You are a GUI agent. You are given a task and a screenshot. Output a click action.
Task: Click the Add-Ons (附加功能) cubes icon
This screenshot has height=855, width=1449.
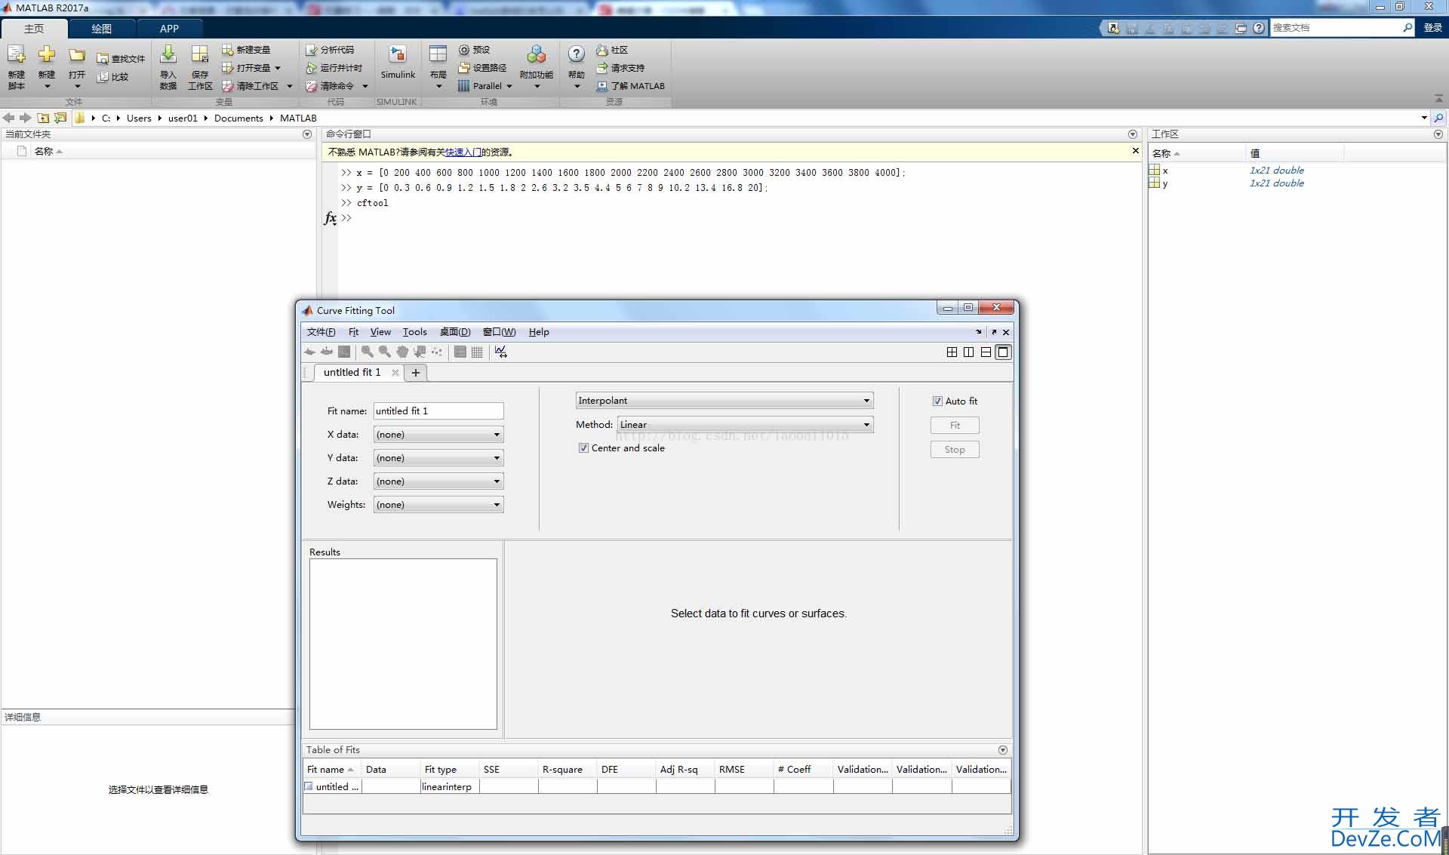coord(537,54)
